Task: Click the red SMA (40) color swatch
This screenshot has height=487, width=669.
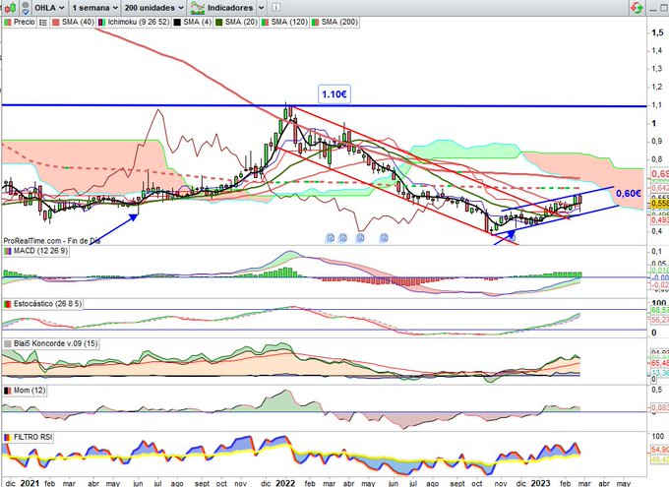Action: (x=55, y=20)
